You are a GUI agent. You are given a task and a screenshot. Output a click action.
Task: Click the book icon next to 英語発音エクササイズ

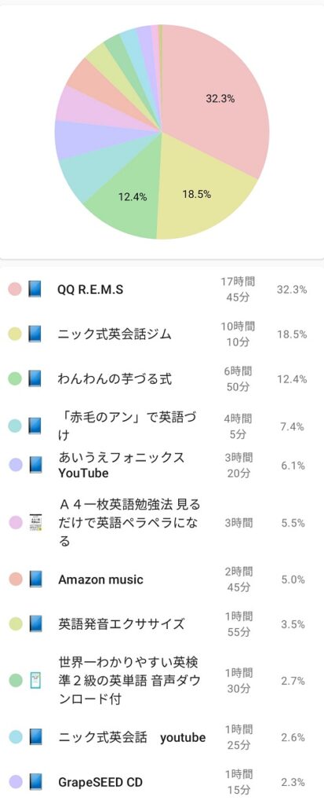pos(35,624)
